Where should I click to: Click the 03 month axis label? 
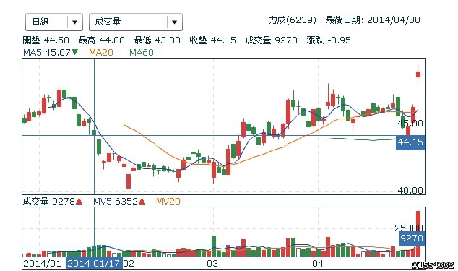click(x=212, y=263)
